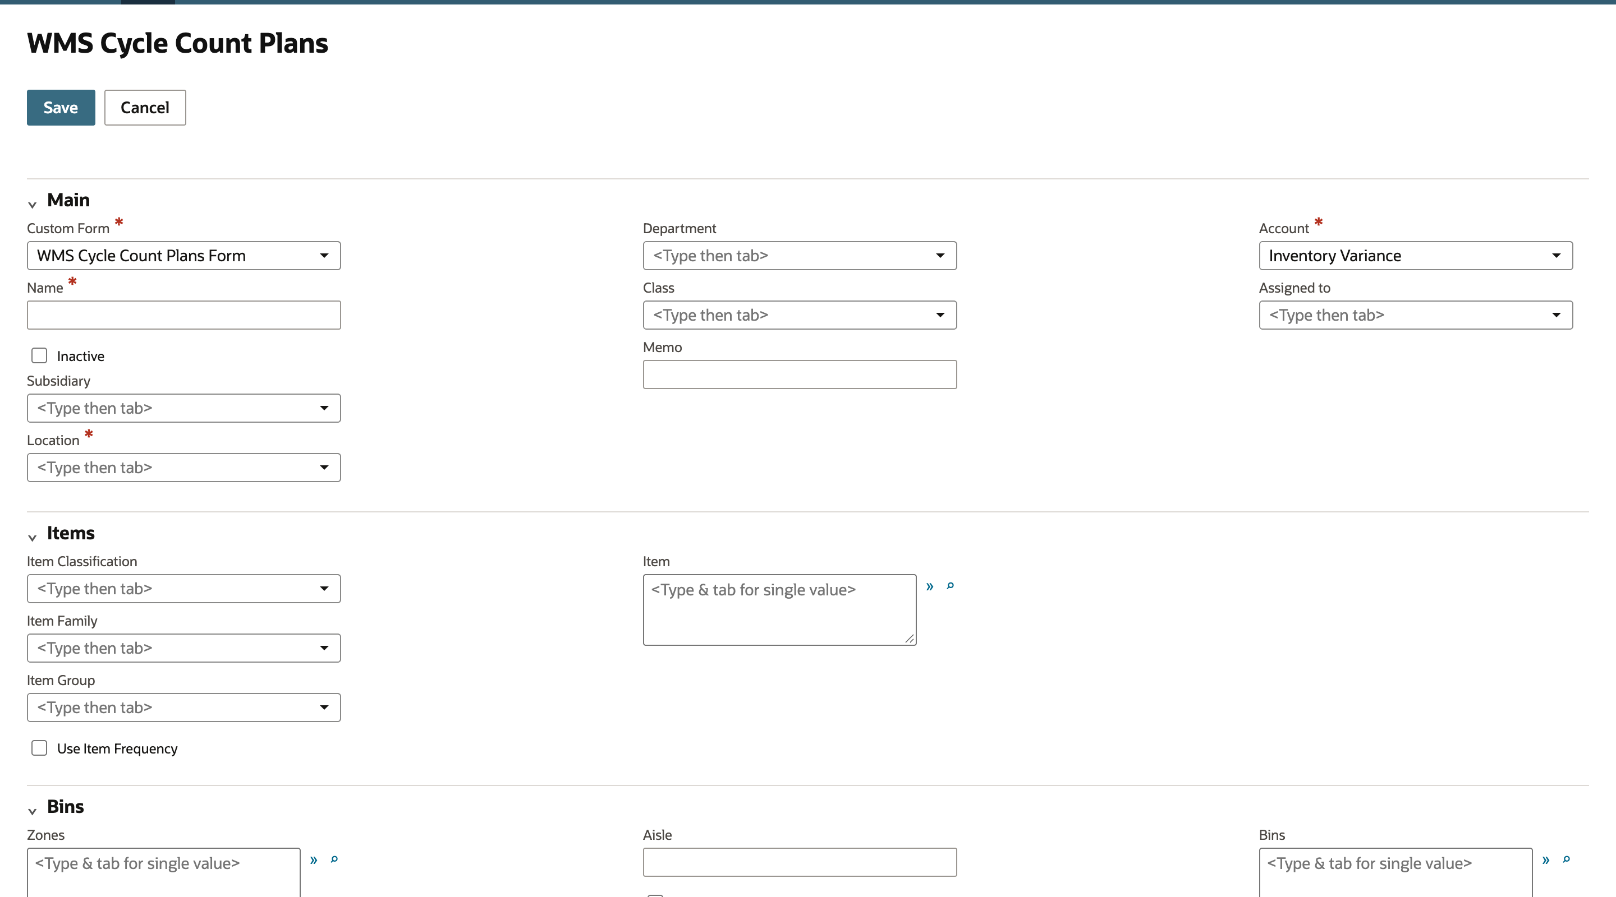Click the Item select-multiple double-arrow icon
Screen dimensions: 1616x897
(x=930, y=586)
